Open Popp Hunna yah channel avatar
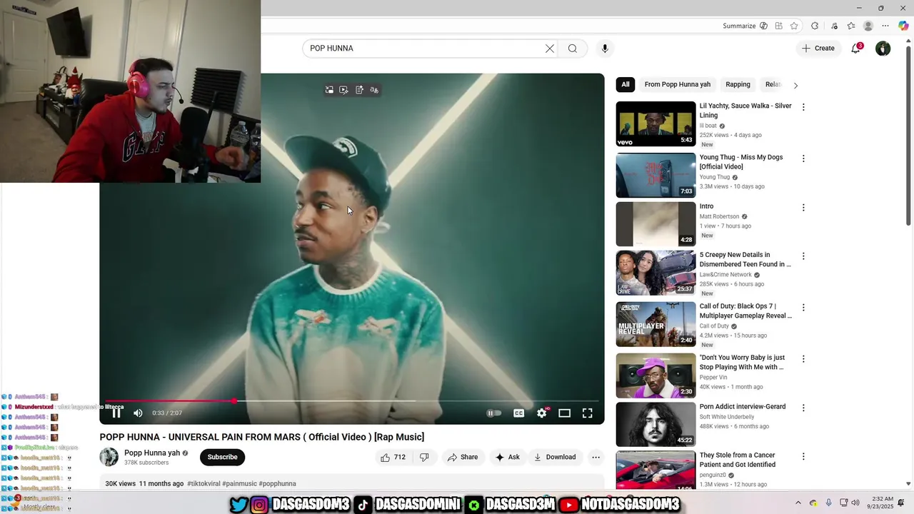914x514 pixels. (109, 457)
